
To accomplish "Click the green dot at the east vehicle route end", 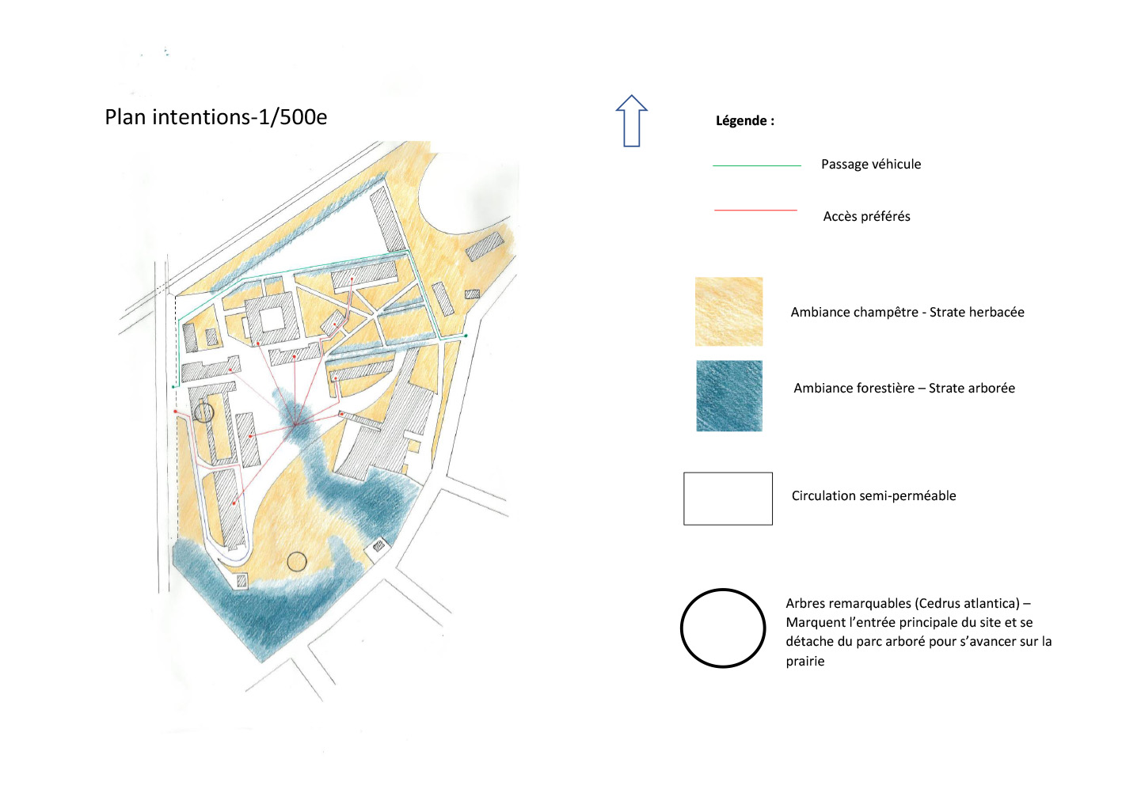I will coord(466,336).
